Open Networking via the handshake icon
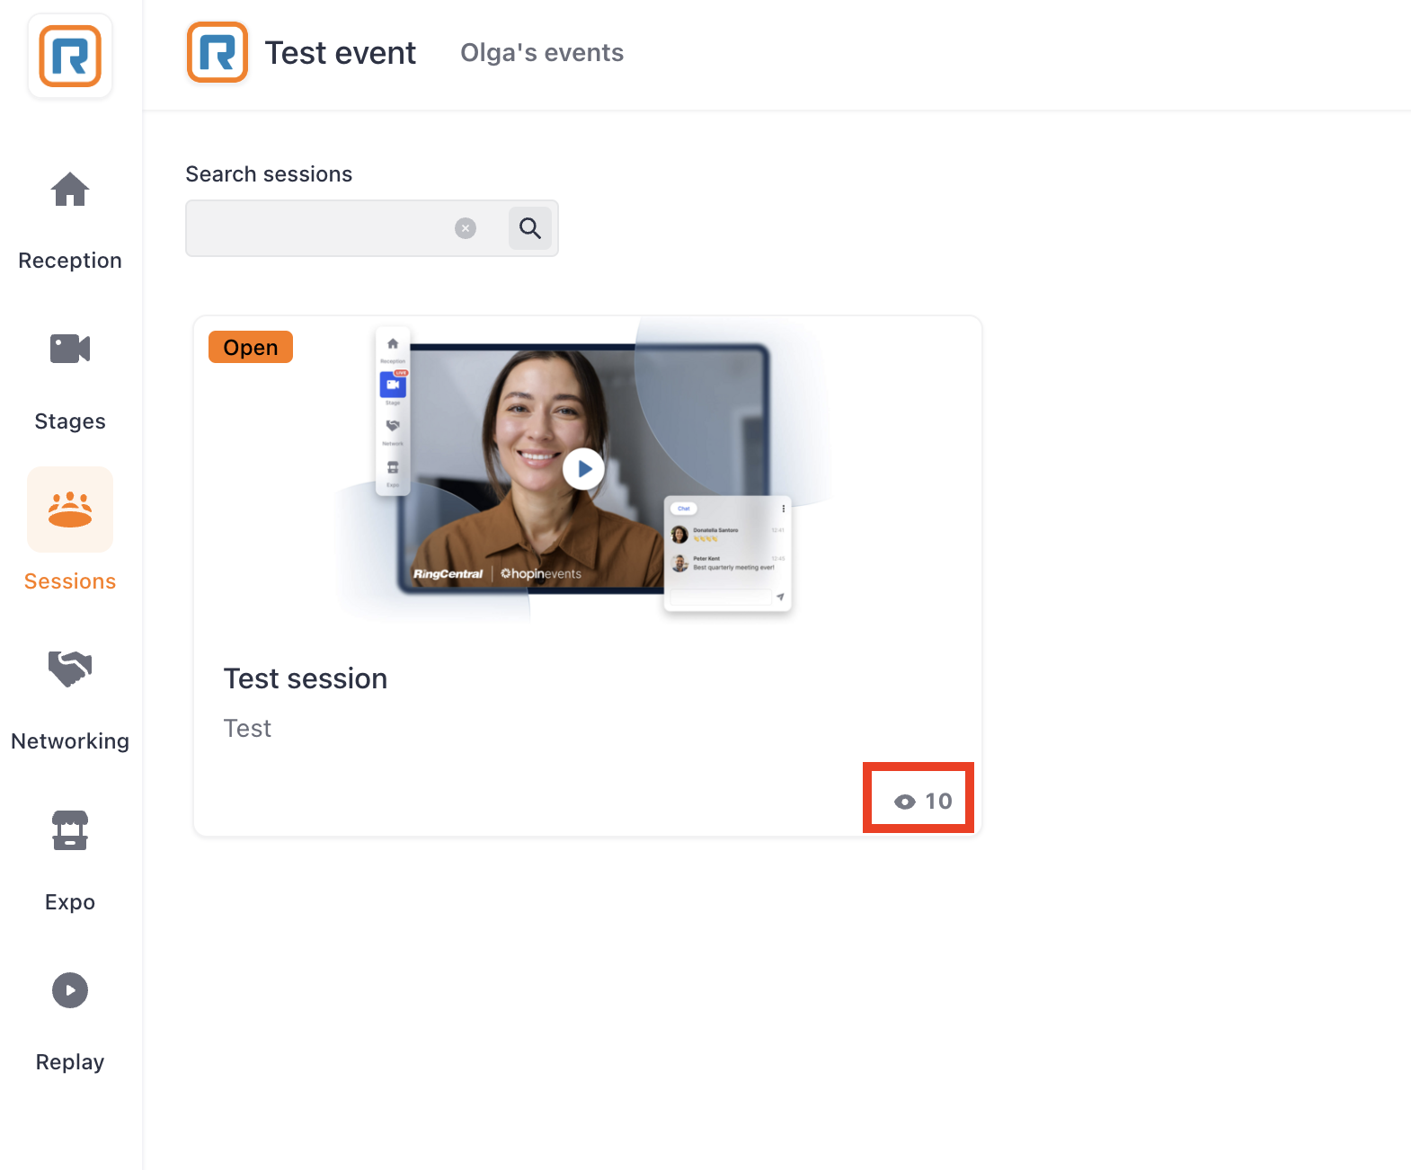The height and width of the screenshot is (1170, 1411). point(70,669)
